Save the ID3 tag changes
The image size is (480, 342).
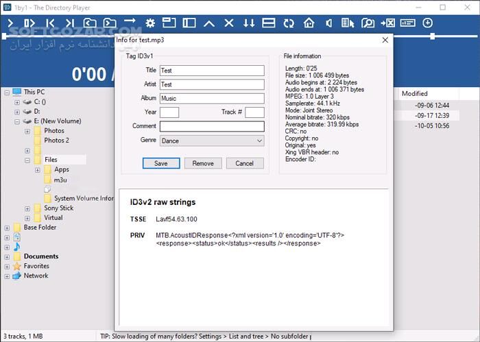click(161, 163)
